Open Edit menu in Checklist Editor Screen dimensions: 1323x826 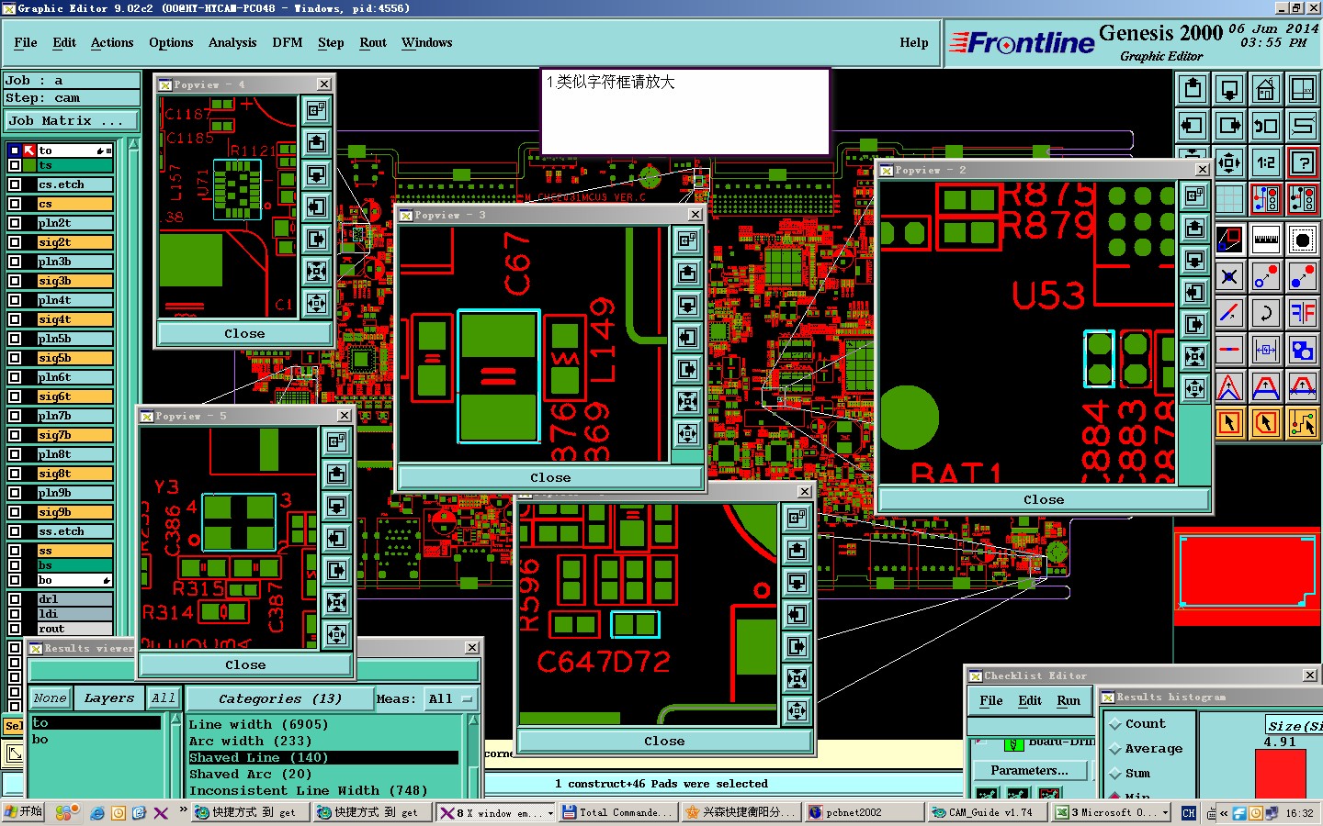click(x=1030, y=701)
